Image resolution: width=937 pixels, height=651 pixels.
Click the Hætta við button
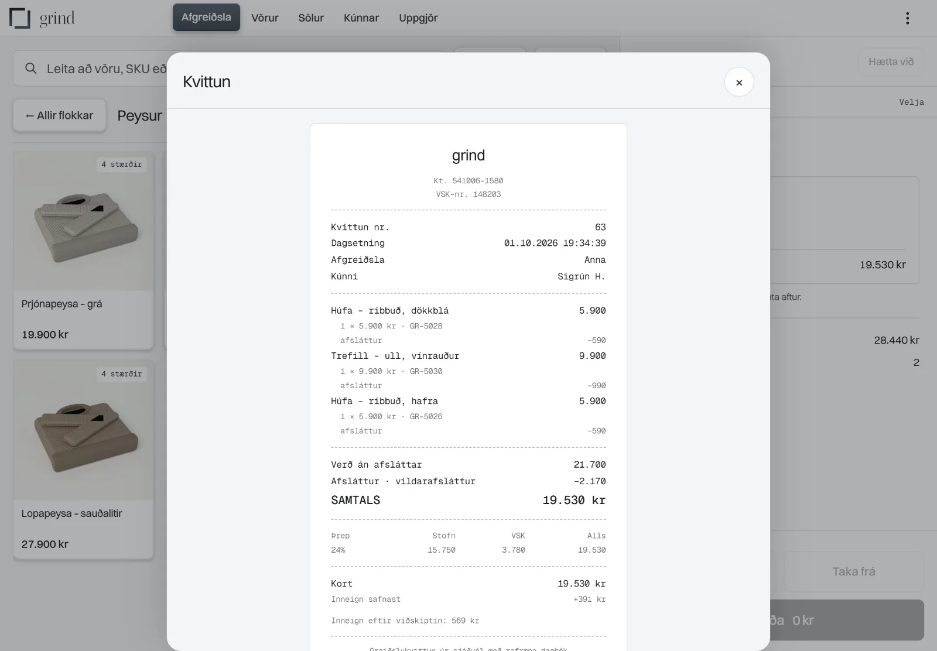891,61
